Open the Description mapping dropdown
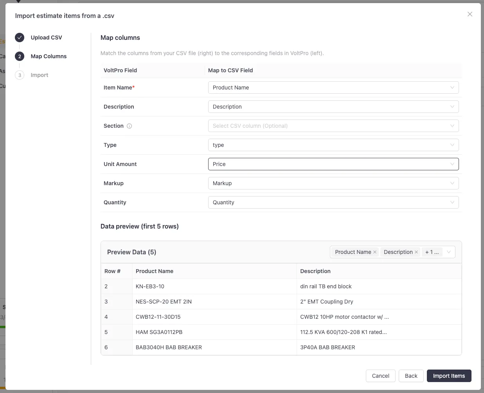 pos(333,107)
